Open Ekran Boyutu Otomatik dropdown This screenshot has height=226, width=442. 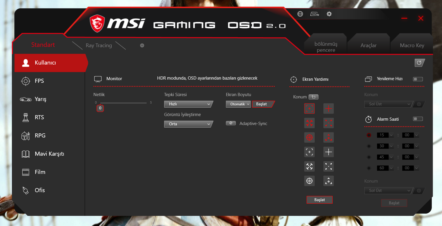tap(238, 104)
